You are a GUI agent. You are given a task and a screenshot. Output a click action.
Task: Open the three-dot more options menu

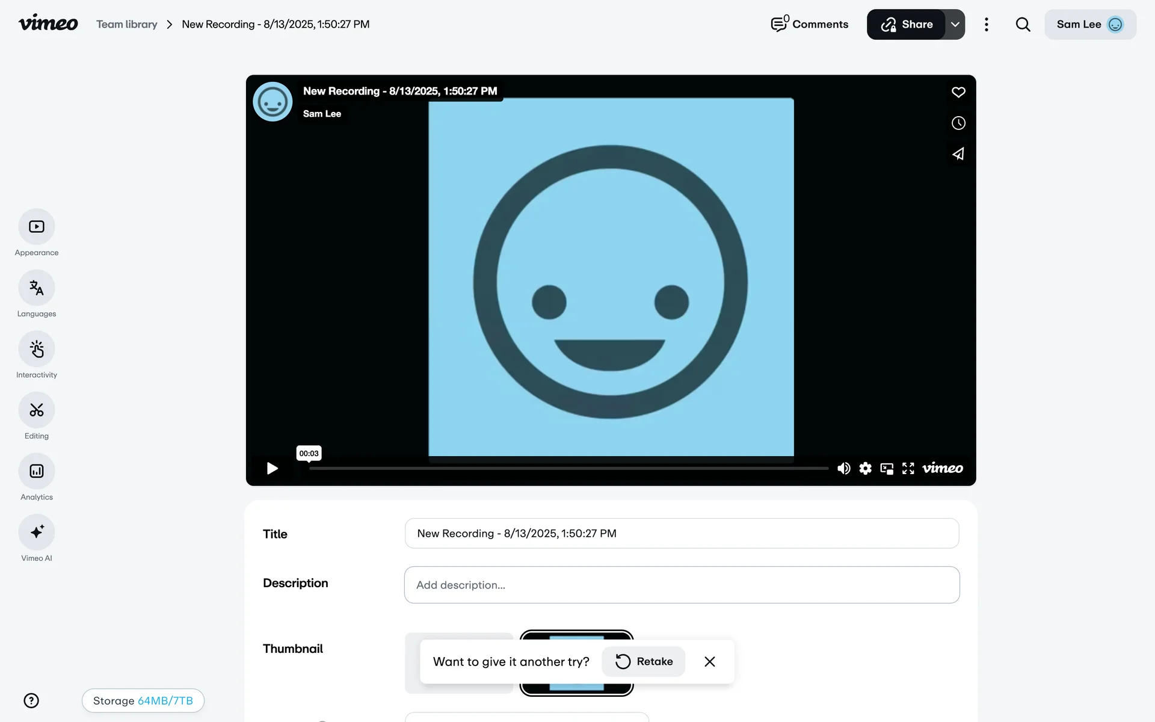tap(987, 25)
